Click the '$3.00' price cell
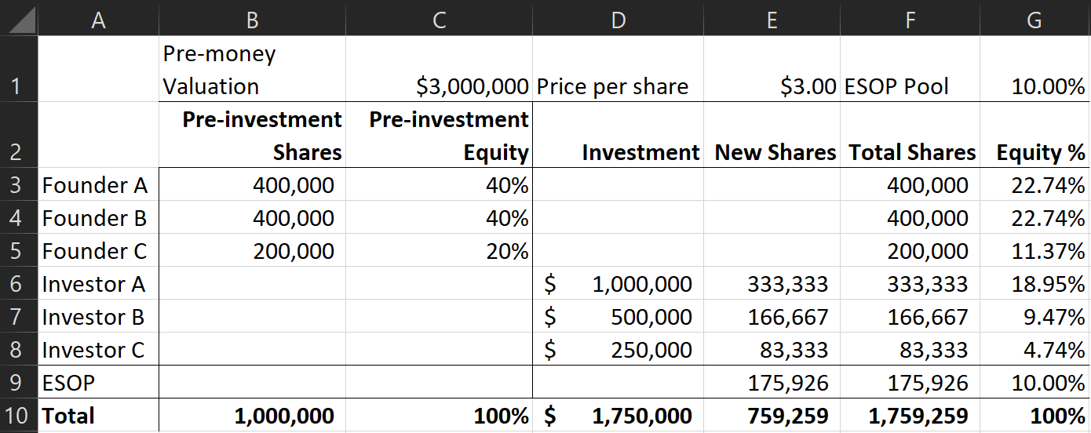1091x433 pixels. [x=772, y=69]
